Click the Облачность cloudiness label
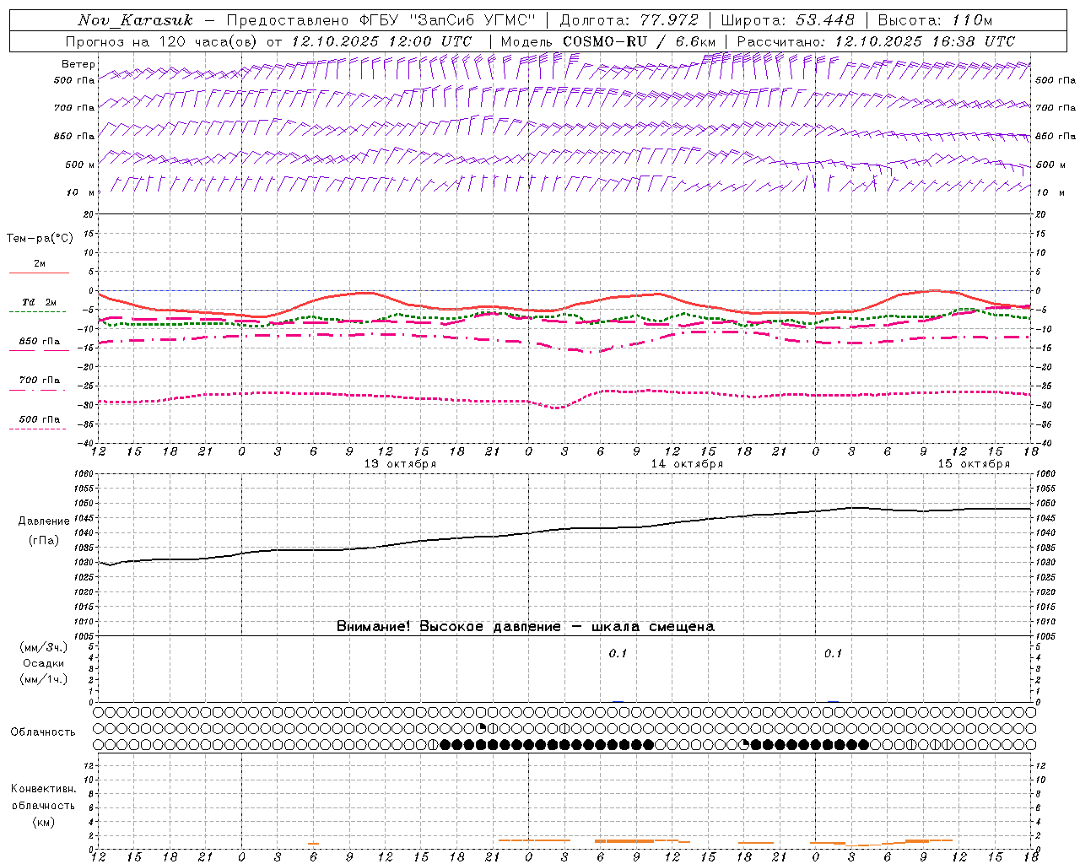Screen dimensions: 1080x864 tap(43, 732)
